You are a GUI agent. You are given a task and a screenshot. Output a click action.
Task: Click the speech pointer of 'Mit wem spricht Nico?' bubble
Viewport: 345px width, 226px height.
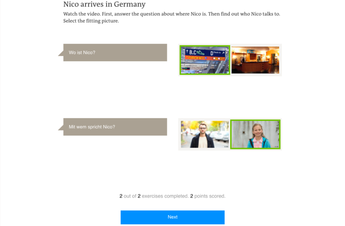tap(61, 127)
